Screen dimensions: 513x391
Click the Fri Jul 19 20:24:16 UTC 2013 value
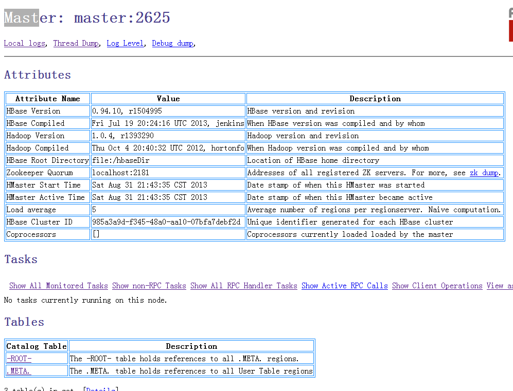pos(168,123)
